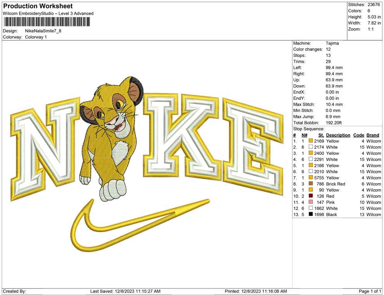Click the Zoom value 1:1
Screen dimensions: 384x295
(370, 29)
